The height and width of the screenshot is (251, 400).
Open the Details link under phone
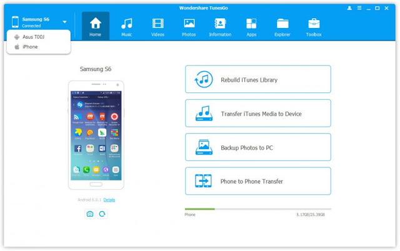(109, 200)
